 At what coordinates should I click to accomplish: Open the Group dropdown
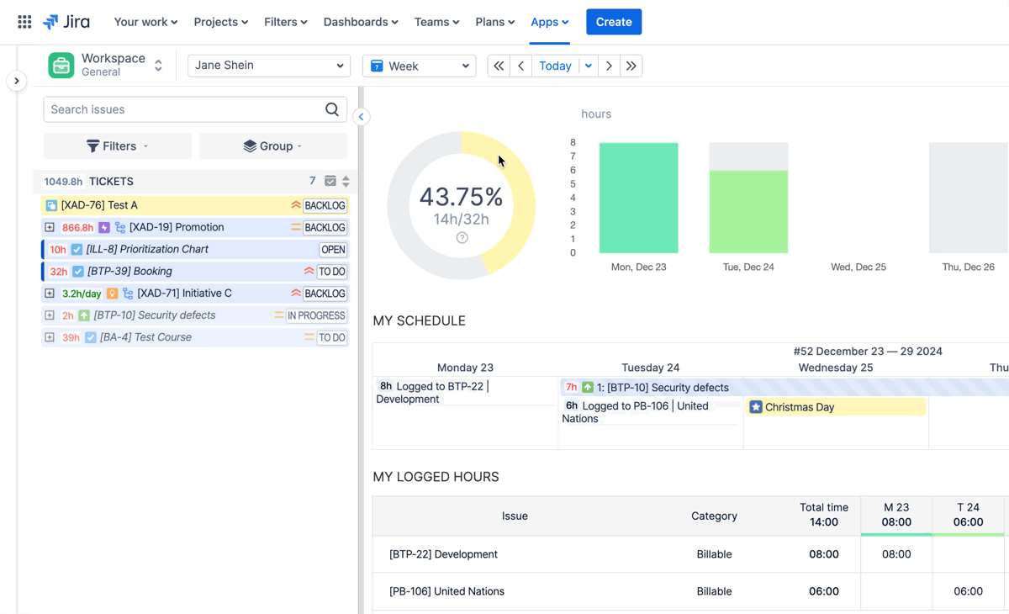[272, 146]
